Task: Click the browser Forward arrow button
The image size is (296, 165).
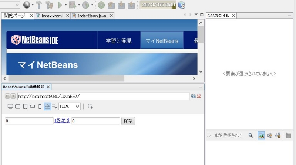Action: tap(13, 96)
